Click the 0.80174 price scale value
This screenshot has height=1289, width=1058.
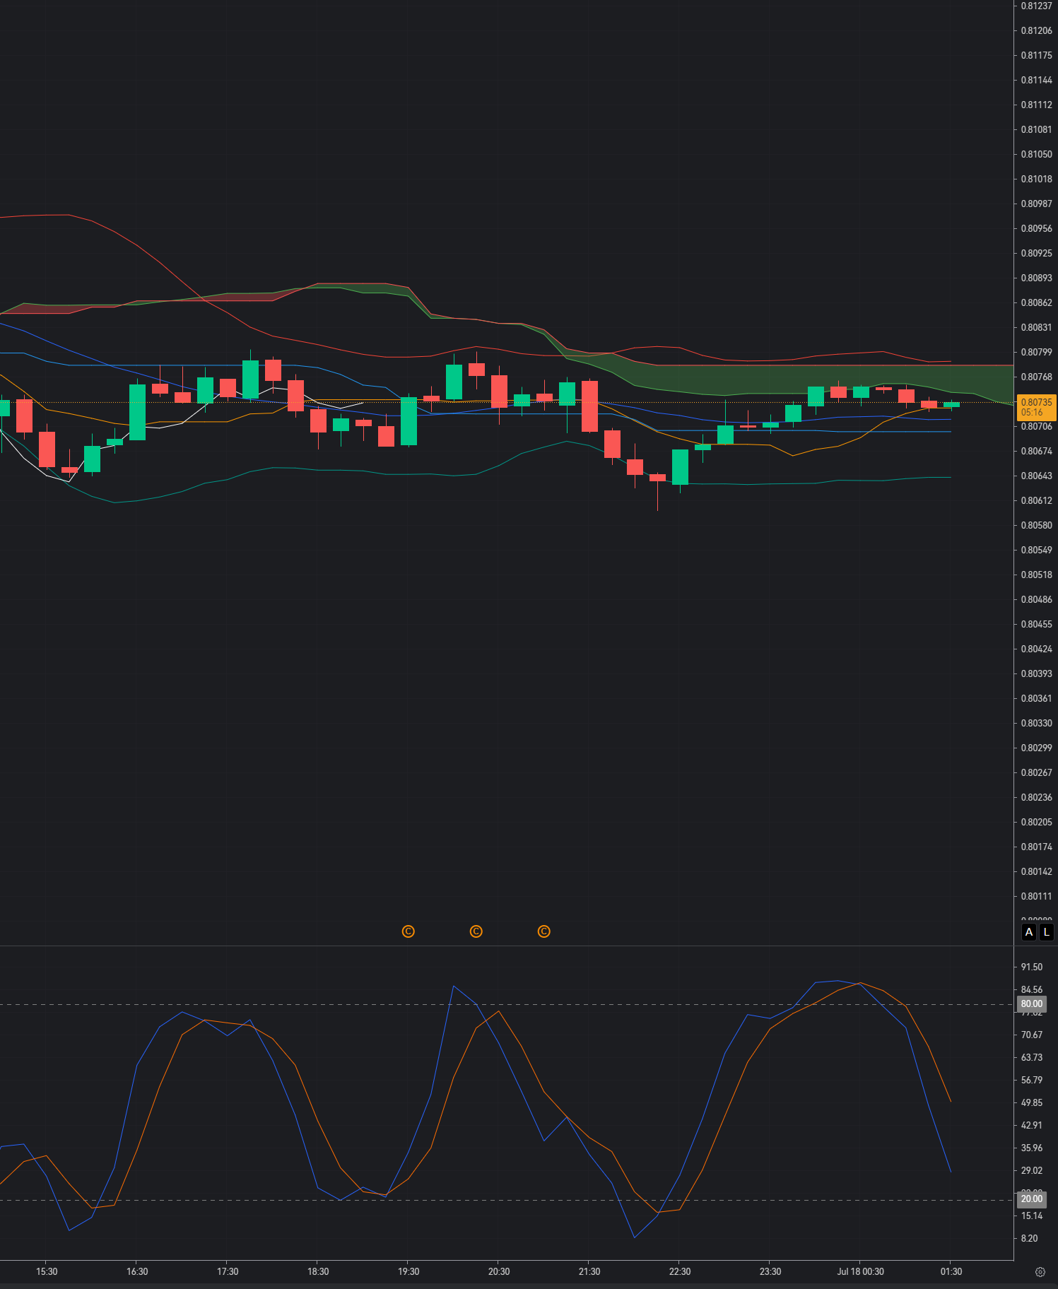tap(1036, 847)
